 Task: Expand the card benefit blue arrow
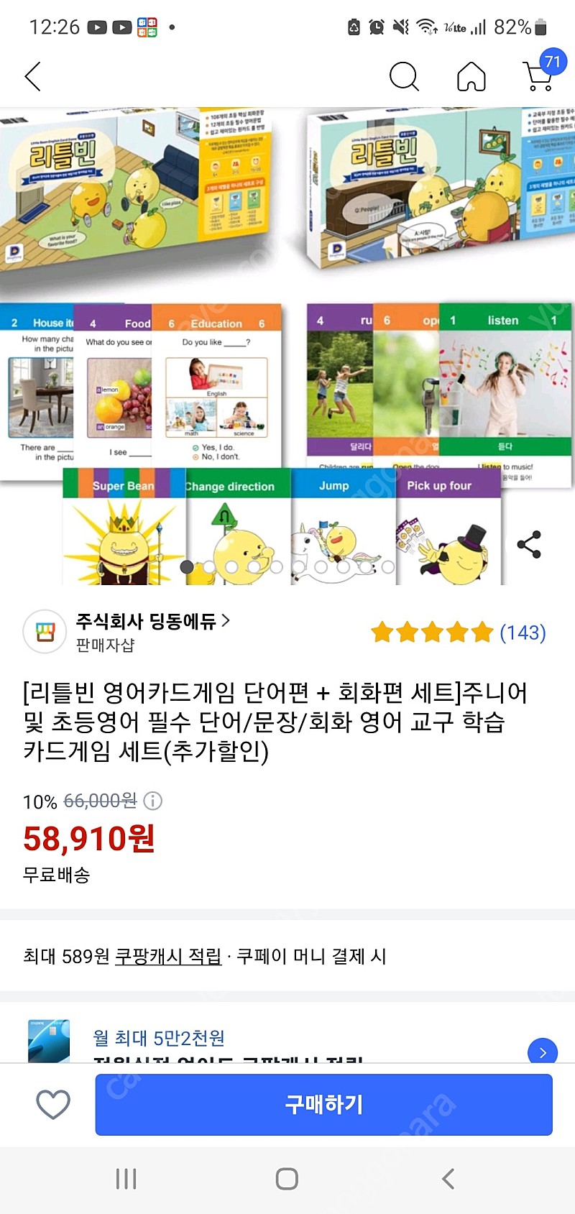point(543,1052)
